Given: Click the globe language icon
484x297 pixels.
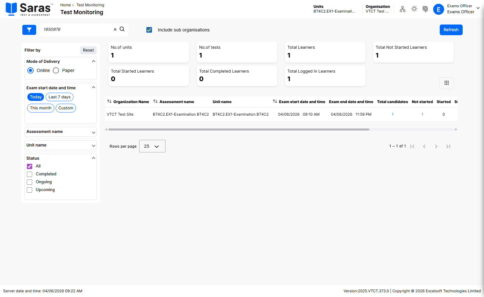Looking at the screenshot, I should tap(425, 9).
